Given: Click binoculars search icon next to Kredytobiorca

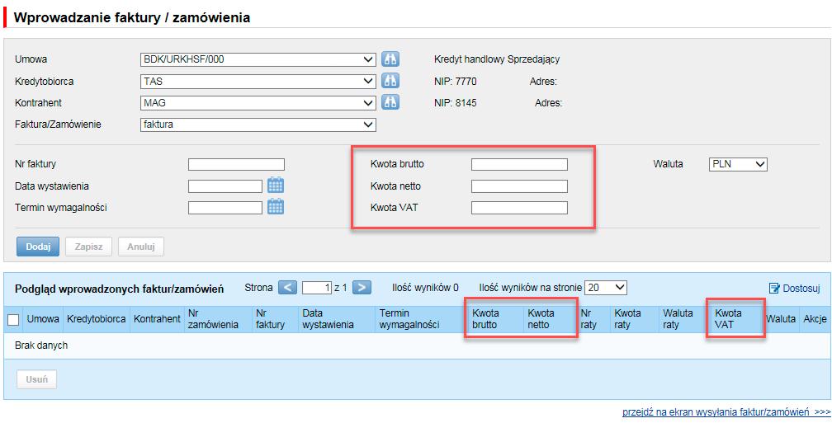Looking at the screenshot, I should [390, 81].
